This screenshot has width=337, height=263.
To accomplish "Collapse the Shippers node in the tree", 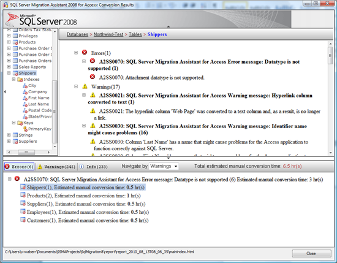I will 9,73.
